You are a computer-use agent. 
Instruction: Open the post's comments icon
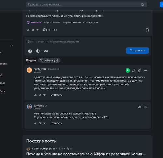(45, 30)
